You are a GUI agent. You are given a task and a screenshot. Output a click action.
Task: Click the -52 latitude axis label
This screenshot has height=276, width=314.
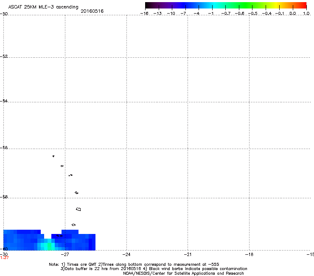4,56
